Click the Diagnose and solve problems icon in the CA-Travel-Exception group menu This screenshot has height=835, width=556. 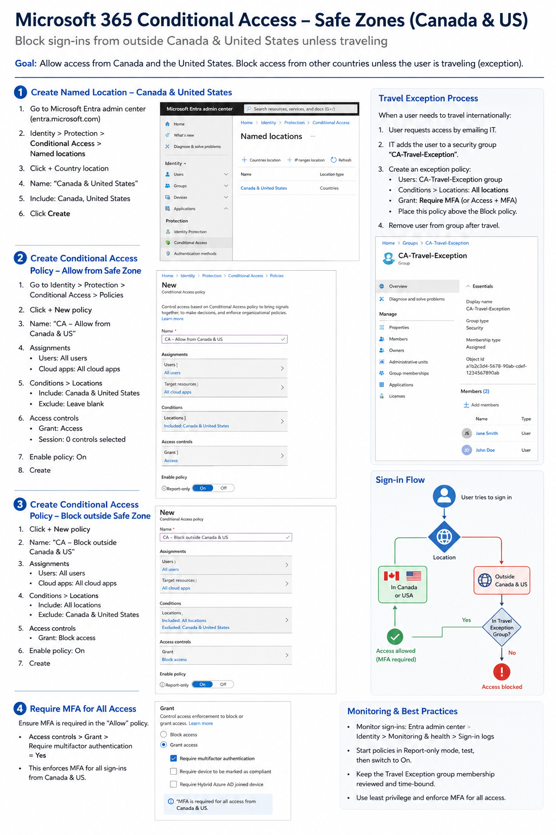tap(382, 299)
